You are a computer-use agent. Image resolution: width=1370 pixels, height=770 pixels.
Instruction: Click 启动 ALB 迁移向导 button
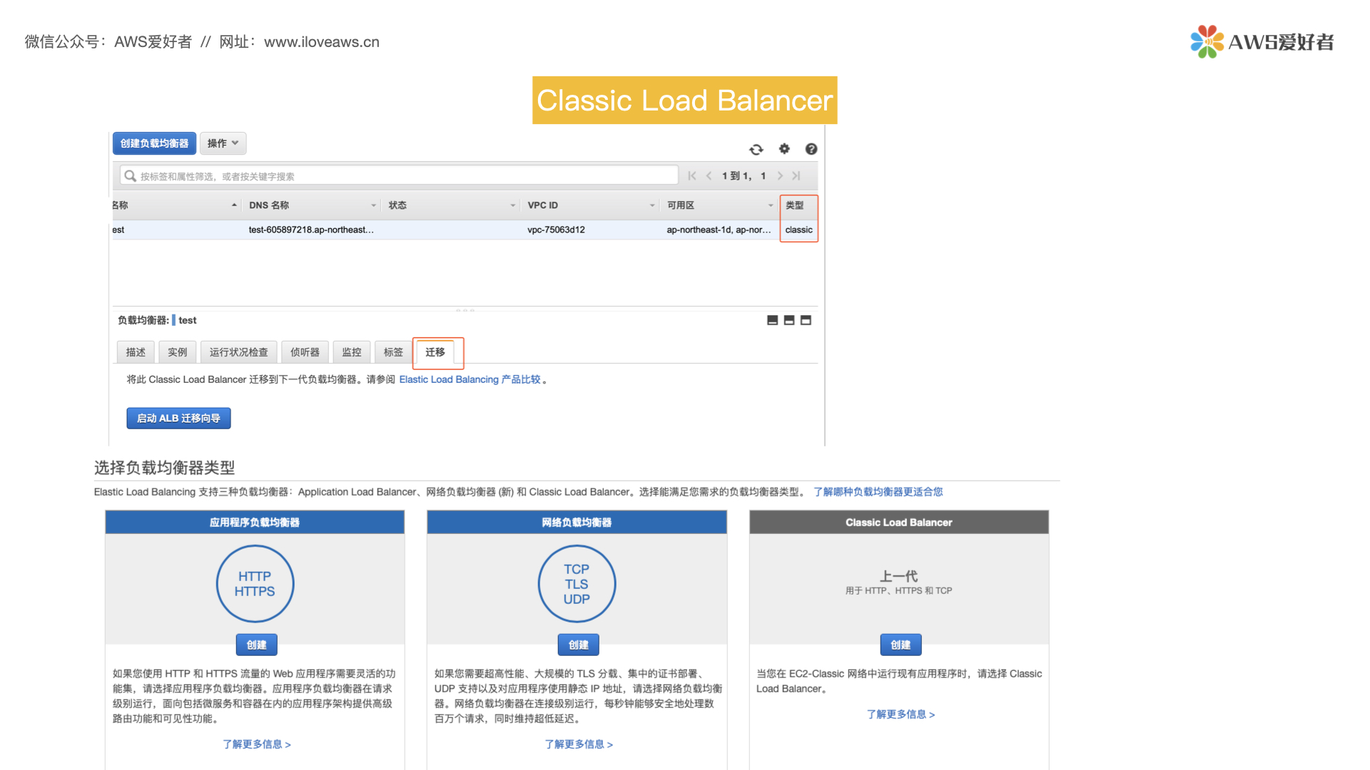point(178,419)
